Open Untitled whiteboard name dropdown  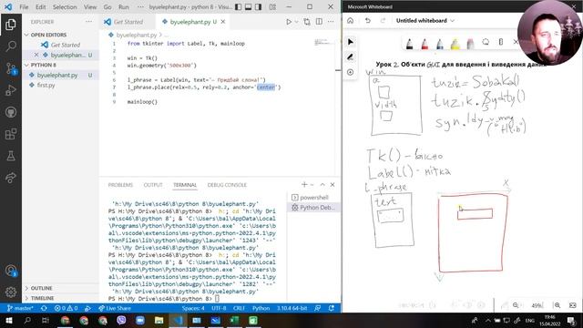click(425, 20)
